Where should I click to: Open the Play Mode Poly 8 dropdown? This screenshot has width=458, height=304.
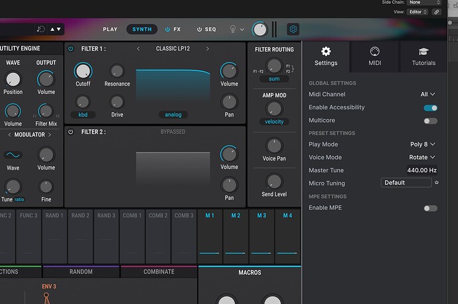point(423,144)
